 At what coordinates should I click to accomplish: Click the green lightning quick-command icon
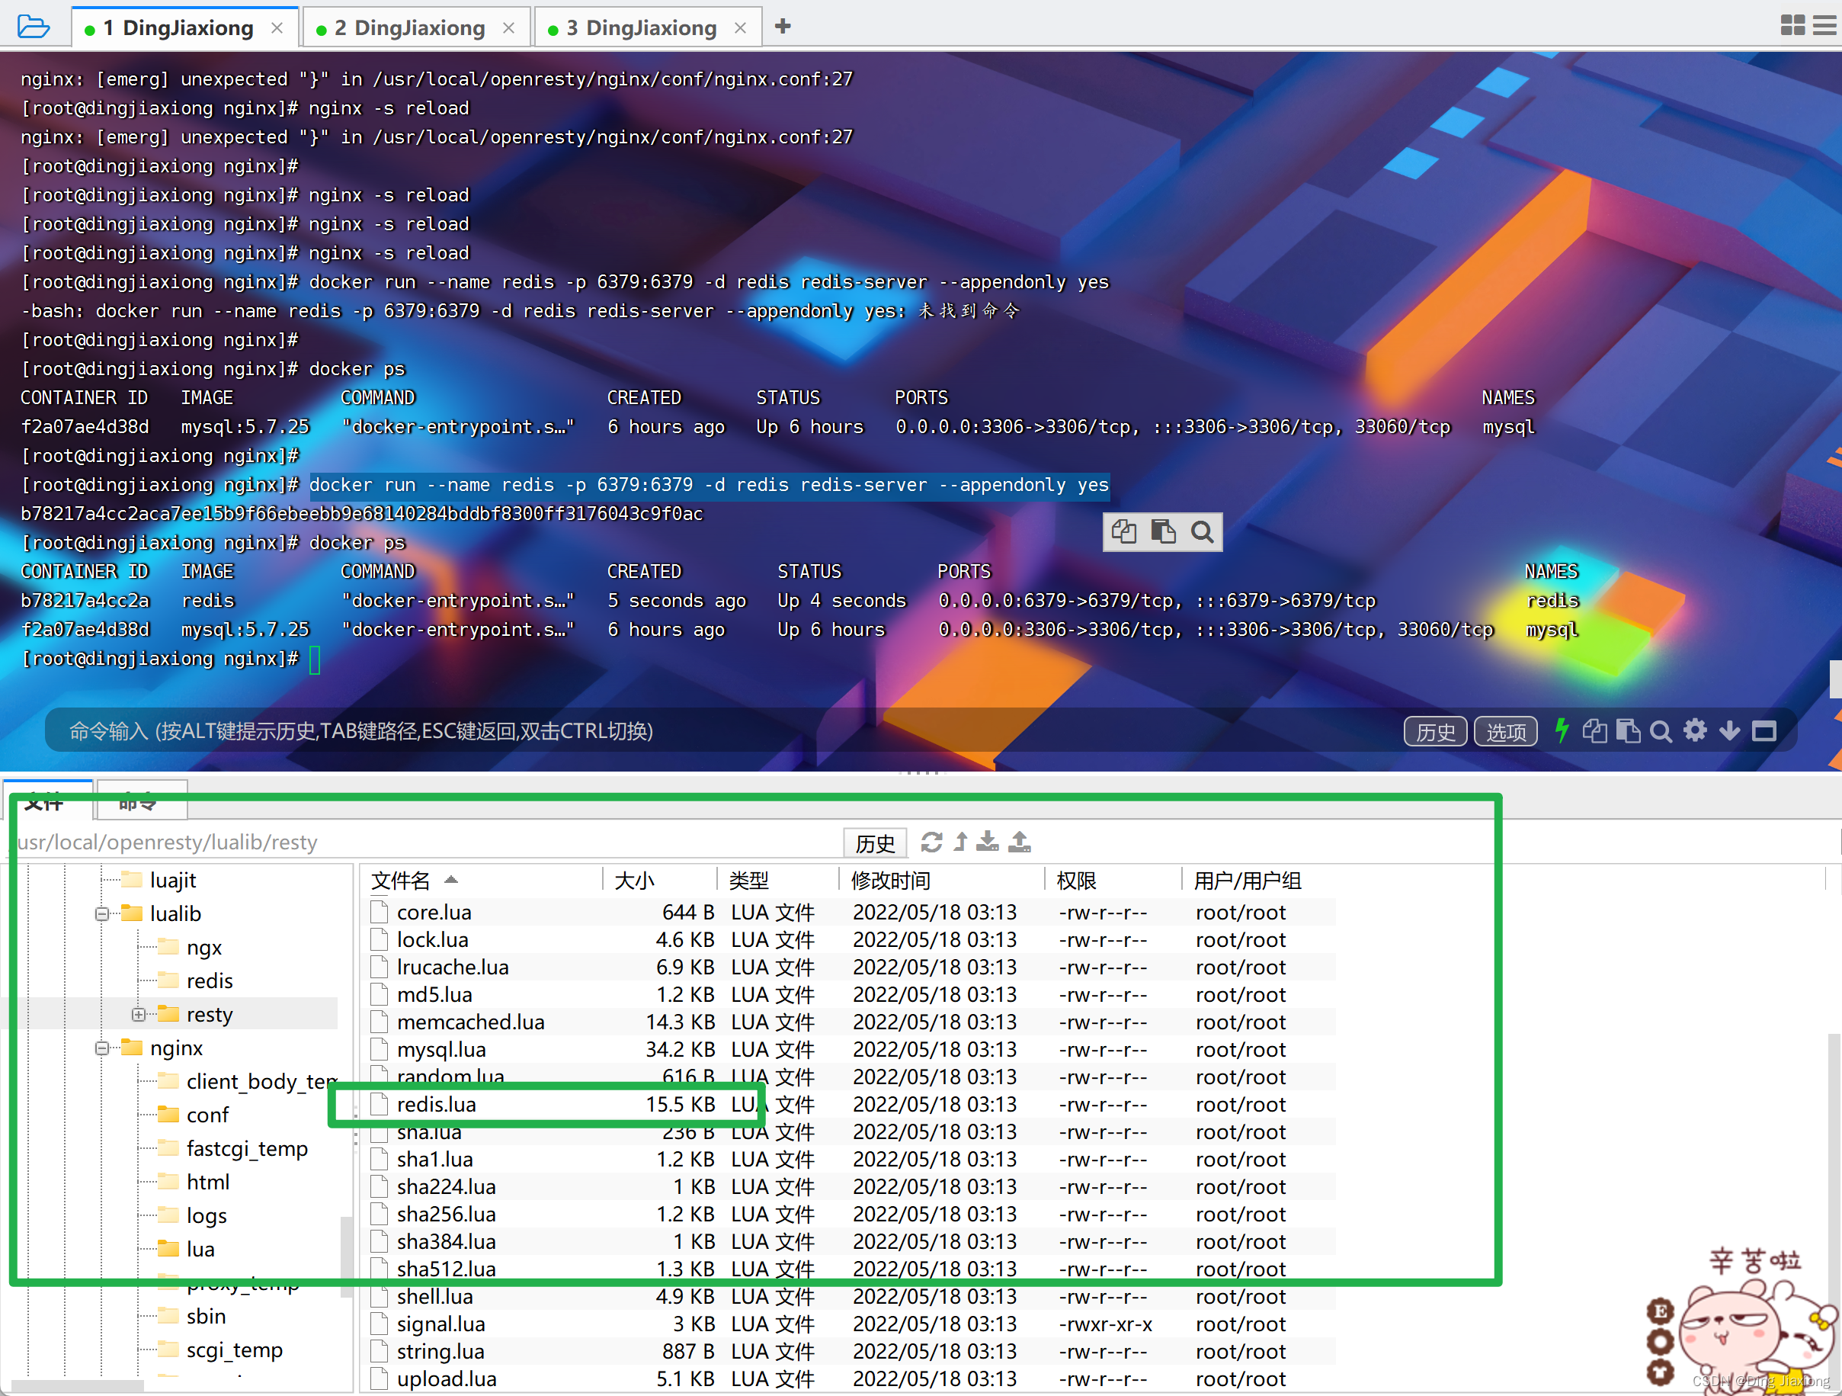(1562, 730)
